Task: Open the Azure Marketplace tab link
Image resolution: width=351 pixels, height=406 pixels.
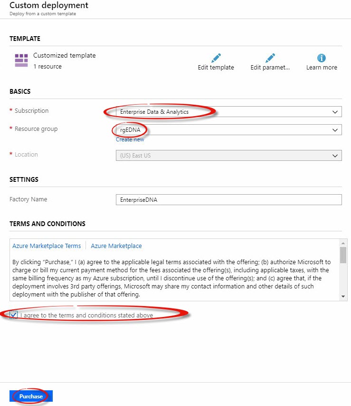Action: [116, 246]
